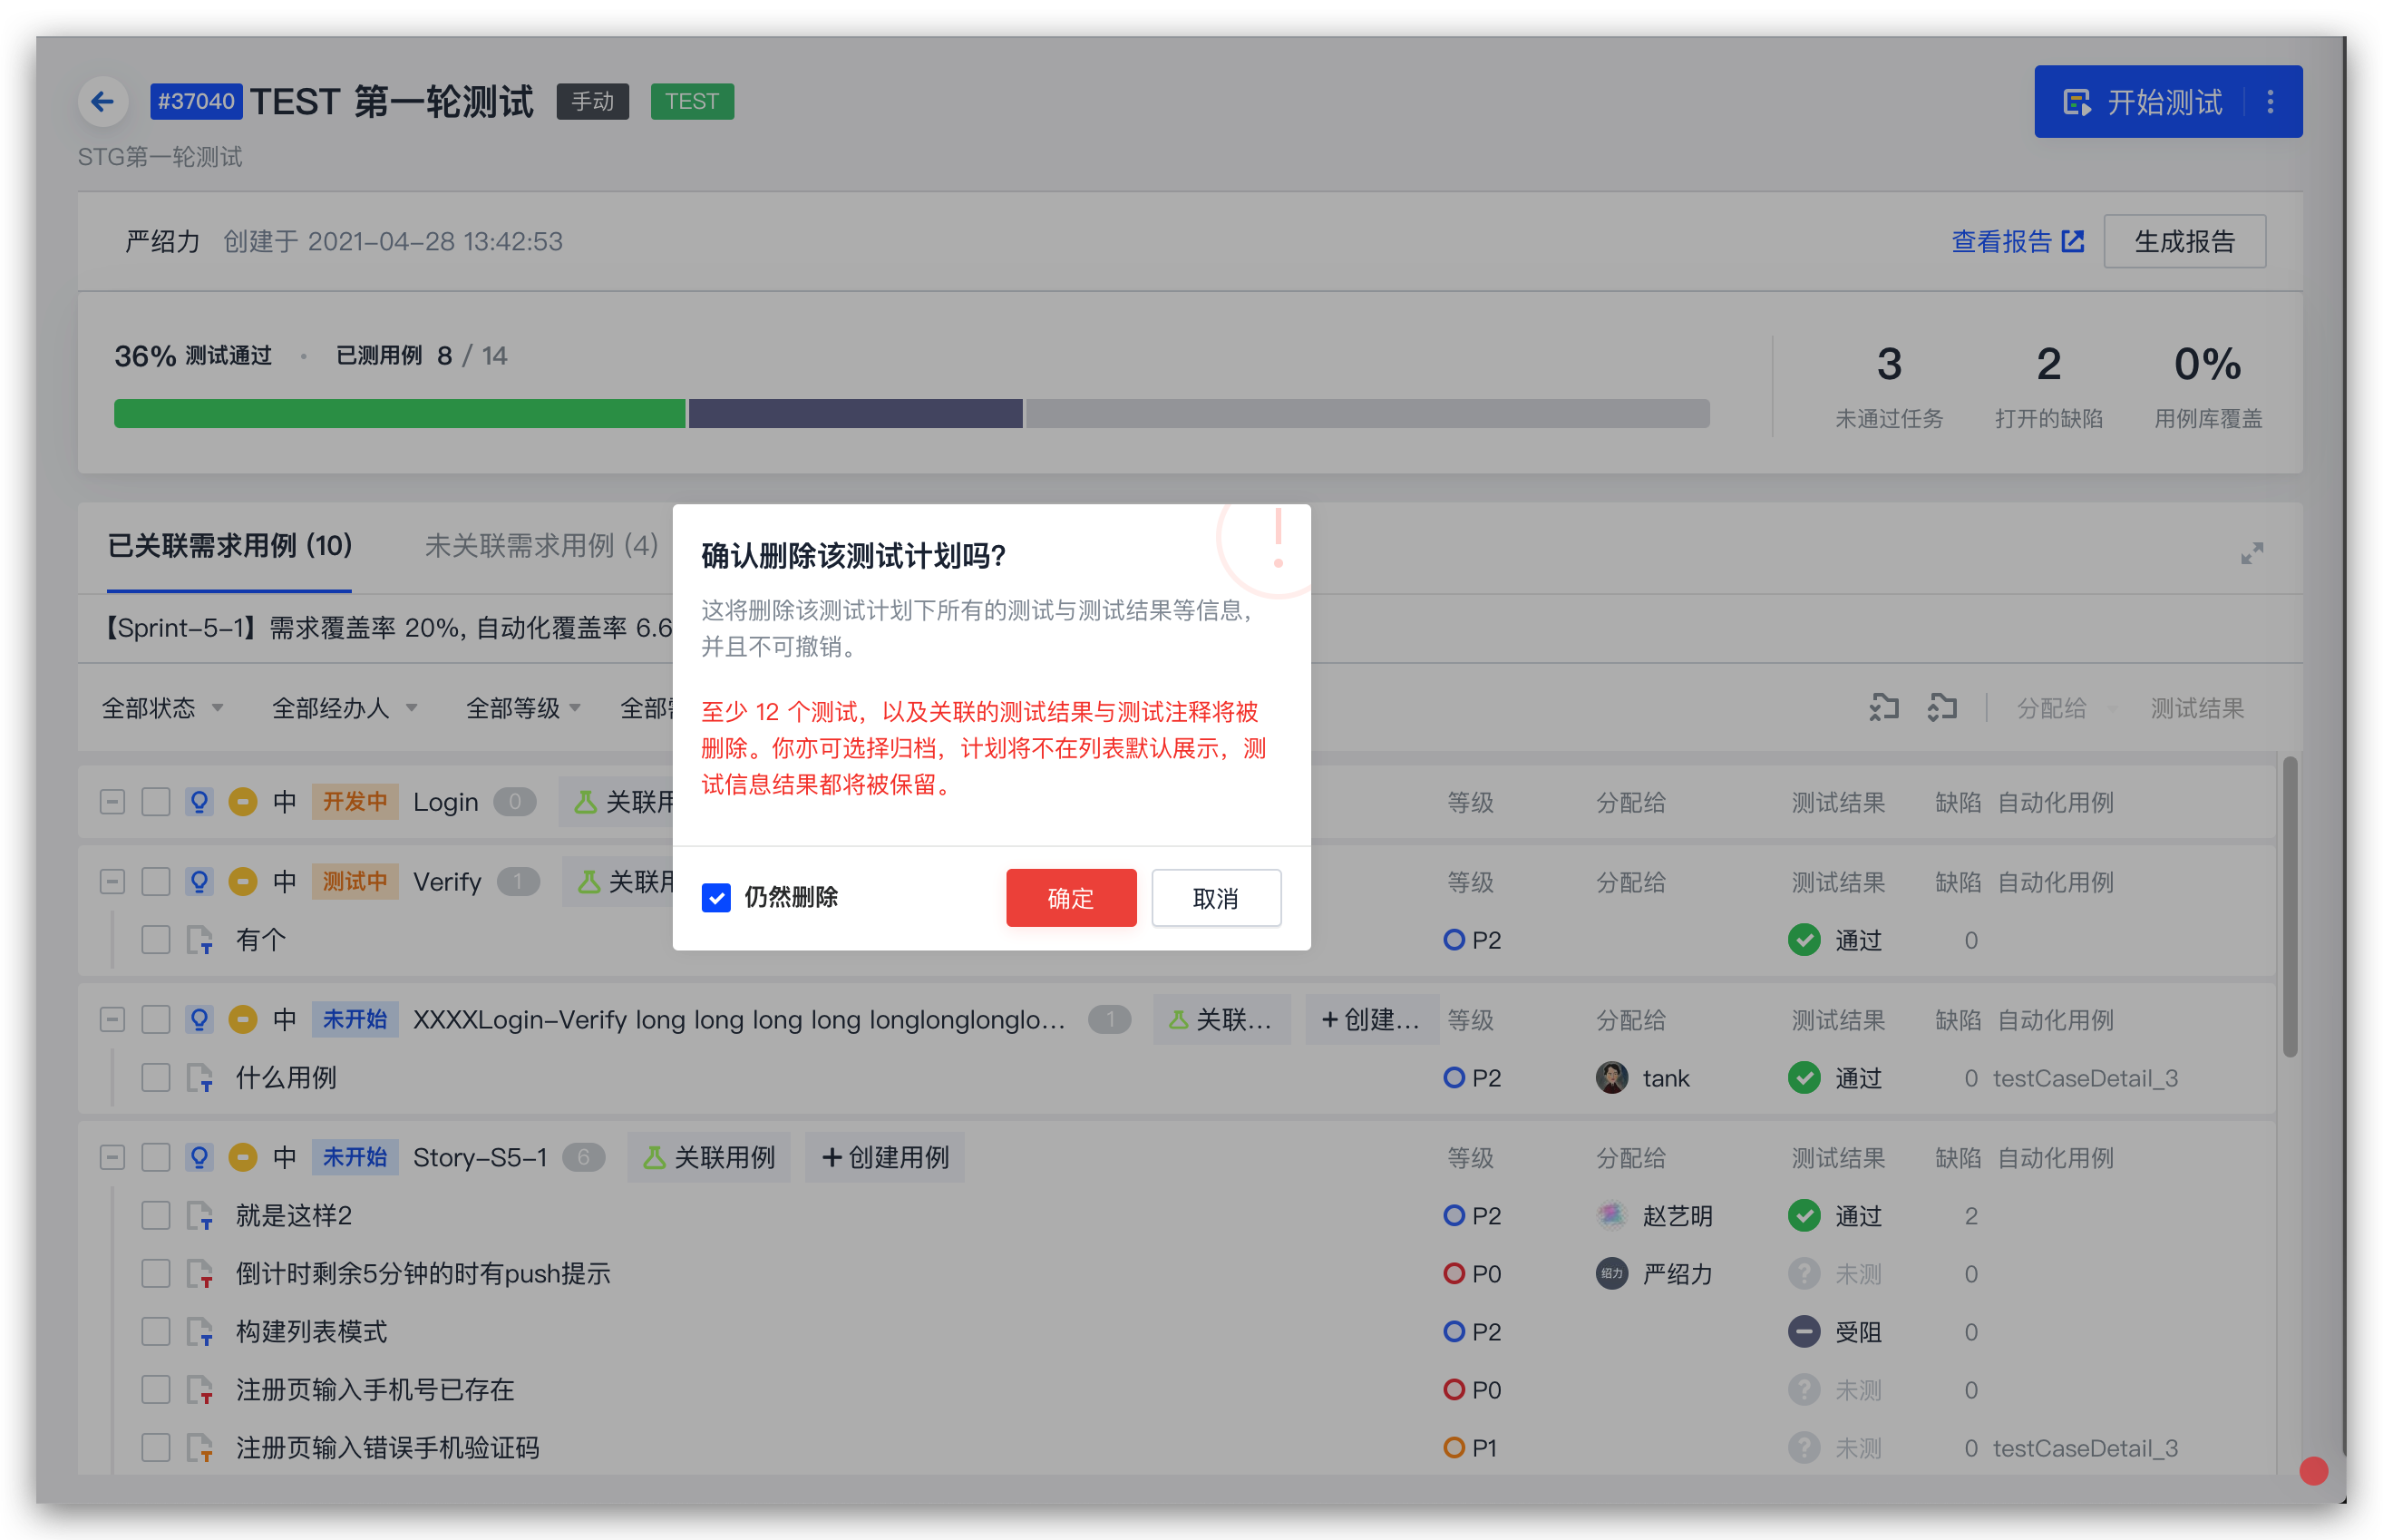The height and width of the screenshot is (1540, 2383).
Task: Click the case icon for 注册页输入手机号已存在
Action: point(199,1390)
